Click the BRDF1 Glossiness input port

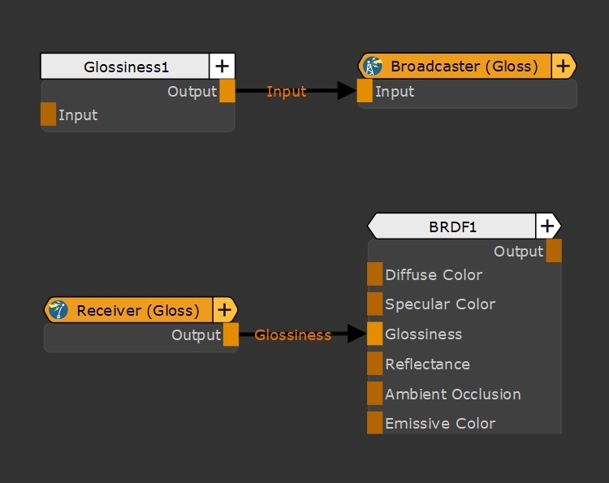pyautogui.click(x=374, y=334)
